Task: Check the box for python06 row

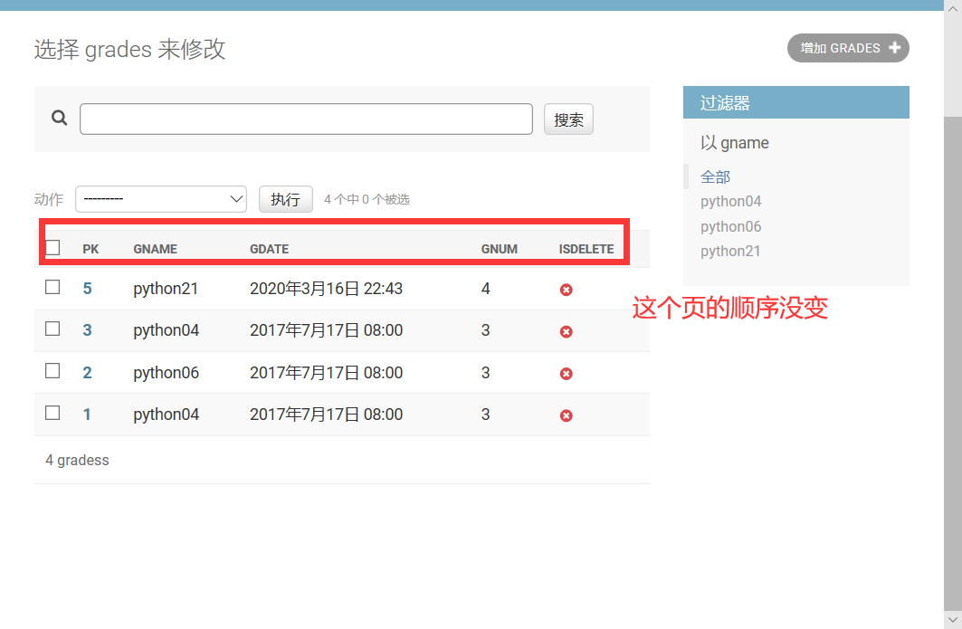Action: [x=52, y=371]
